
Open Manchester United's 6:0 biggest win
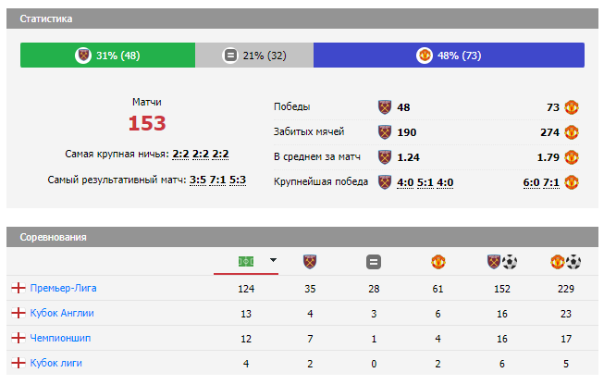tap(530, 182)
